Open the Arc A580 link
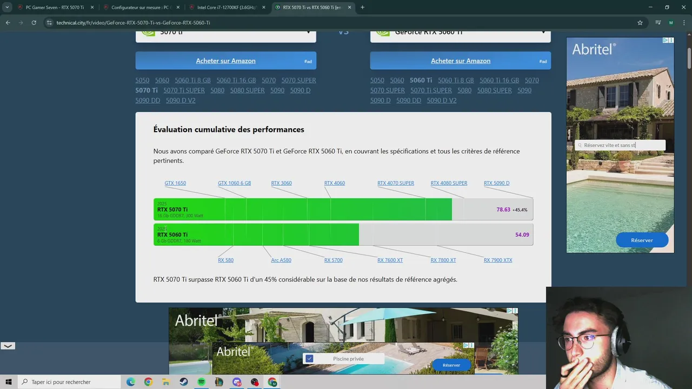This screenshot has width=692, height=389. pyautogui.click(x=281, y=260)
